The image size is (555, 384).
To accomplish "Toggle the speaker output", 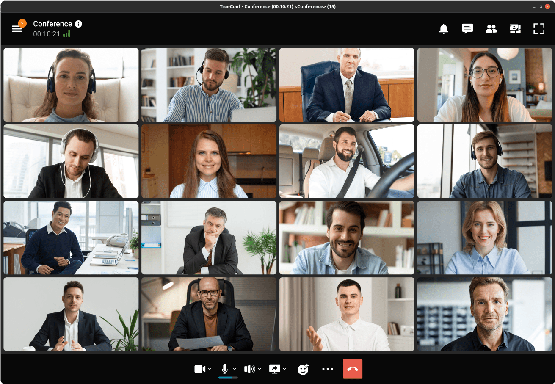I will click(250, 369).
